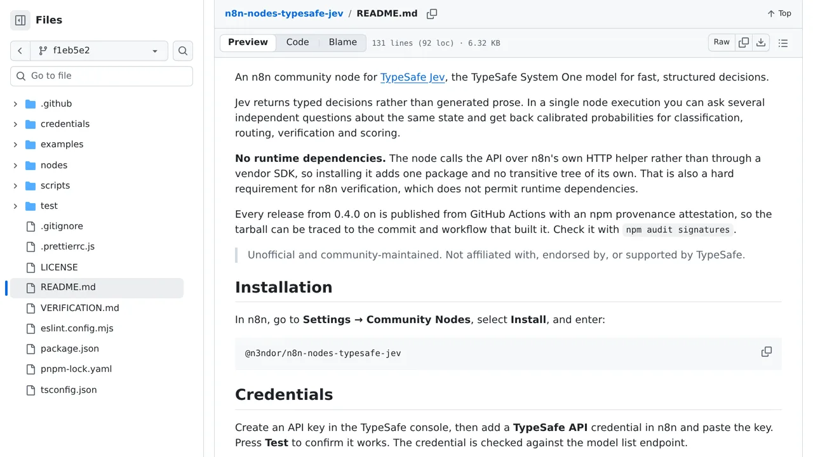Expand the test folder chevron

coord(15,206)
